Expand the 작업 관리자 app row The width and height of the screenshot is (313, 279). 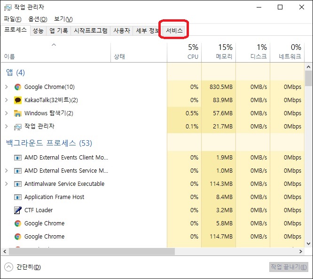[7, 126]
